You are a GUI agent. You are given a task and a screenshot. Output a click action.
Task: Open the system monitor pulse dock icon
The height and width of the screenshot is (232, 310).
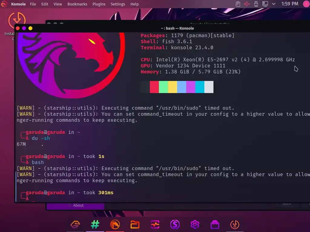[x=155, y=224]
